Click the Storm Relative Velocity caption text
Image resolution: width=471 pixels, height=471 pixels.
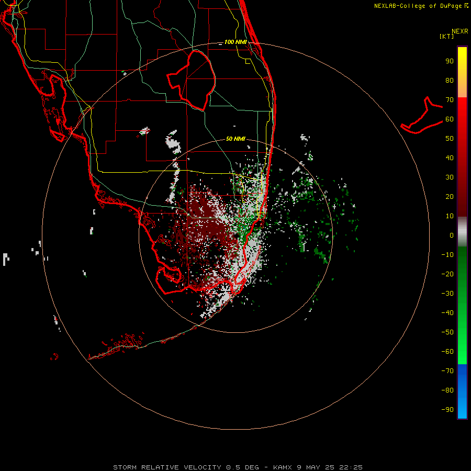tap(238, 467)
